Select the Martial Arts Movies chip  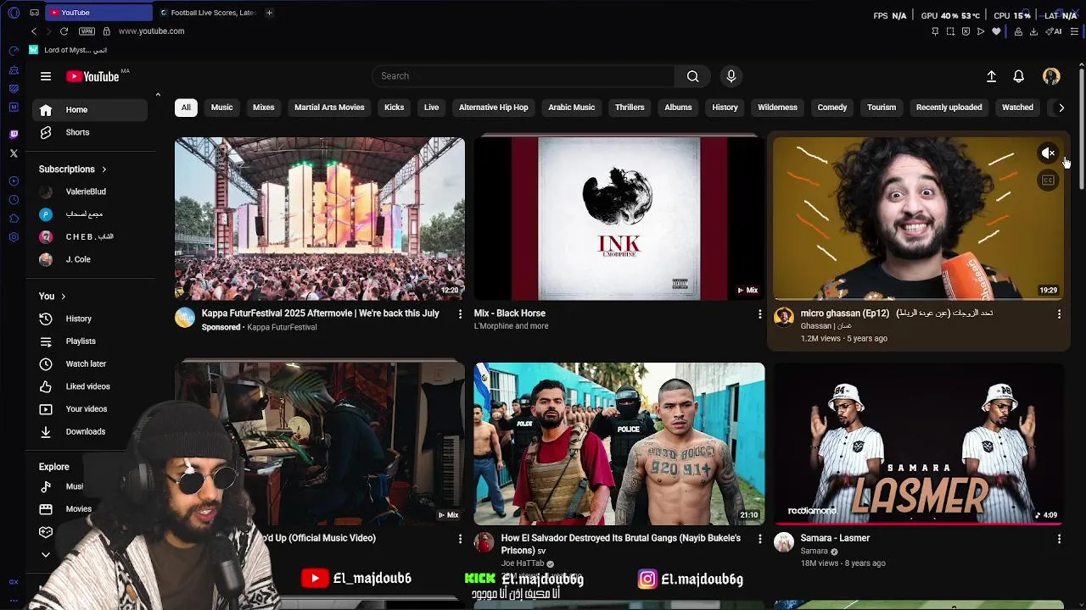(329, 108)
